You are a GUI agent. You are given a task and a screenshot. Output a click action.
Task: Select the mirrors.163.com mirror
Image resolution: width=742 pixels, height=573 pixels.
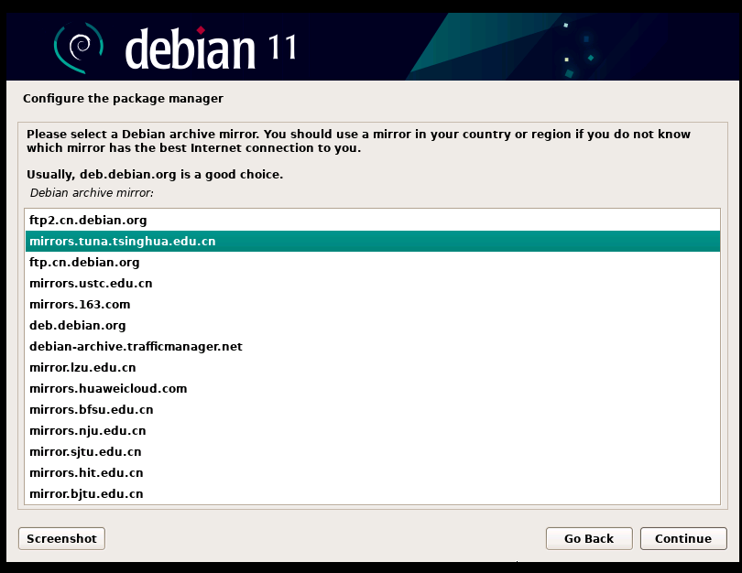[373, 305]
